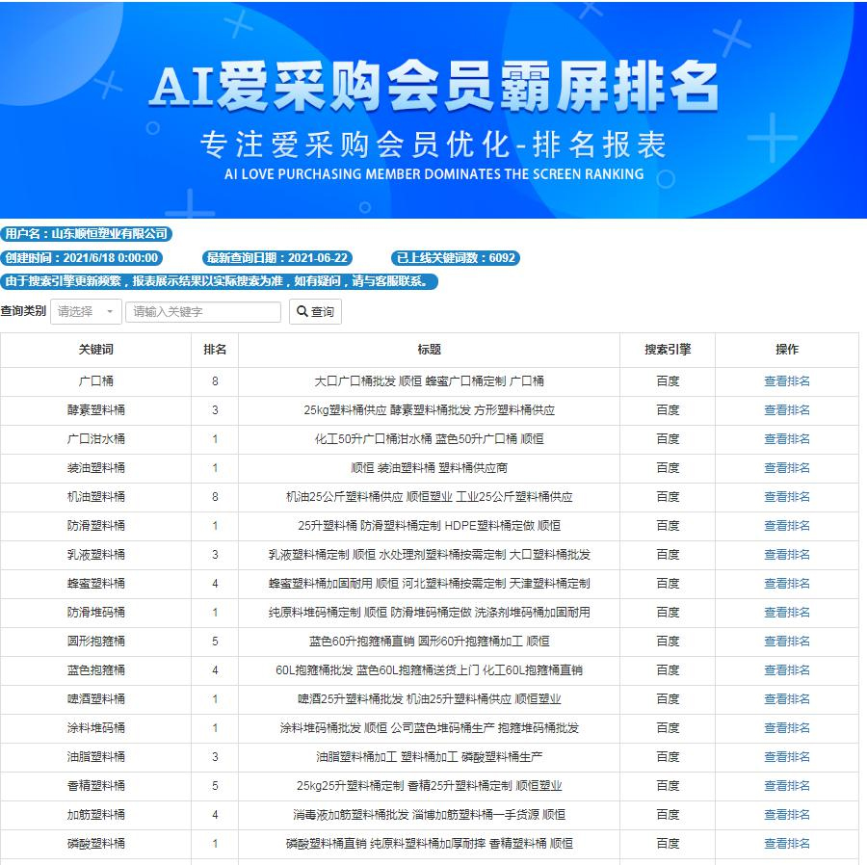Click 查看排名 in the 乳液塑料桶 row
Screen dimensions: 867x865
tap(786, 555)
